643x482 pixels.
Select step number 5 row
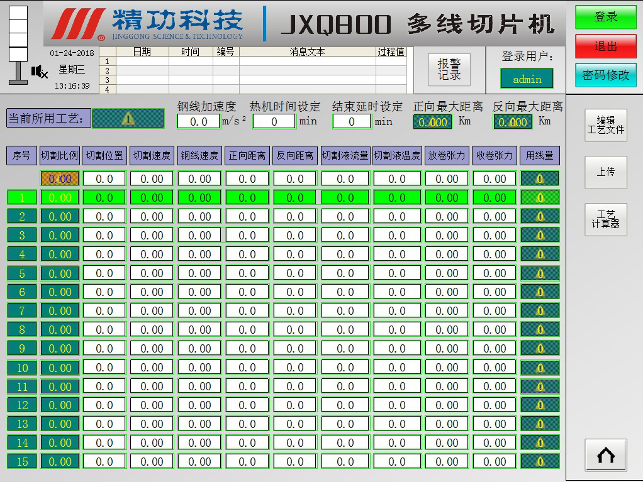(x=22, y=273)
